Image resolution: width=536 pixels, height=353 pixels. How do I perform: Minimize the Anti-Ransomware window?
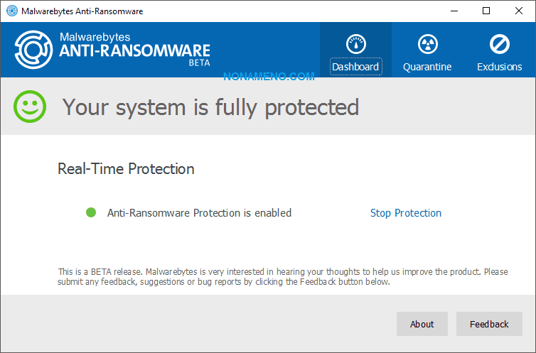[x=454, y=11]
